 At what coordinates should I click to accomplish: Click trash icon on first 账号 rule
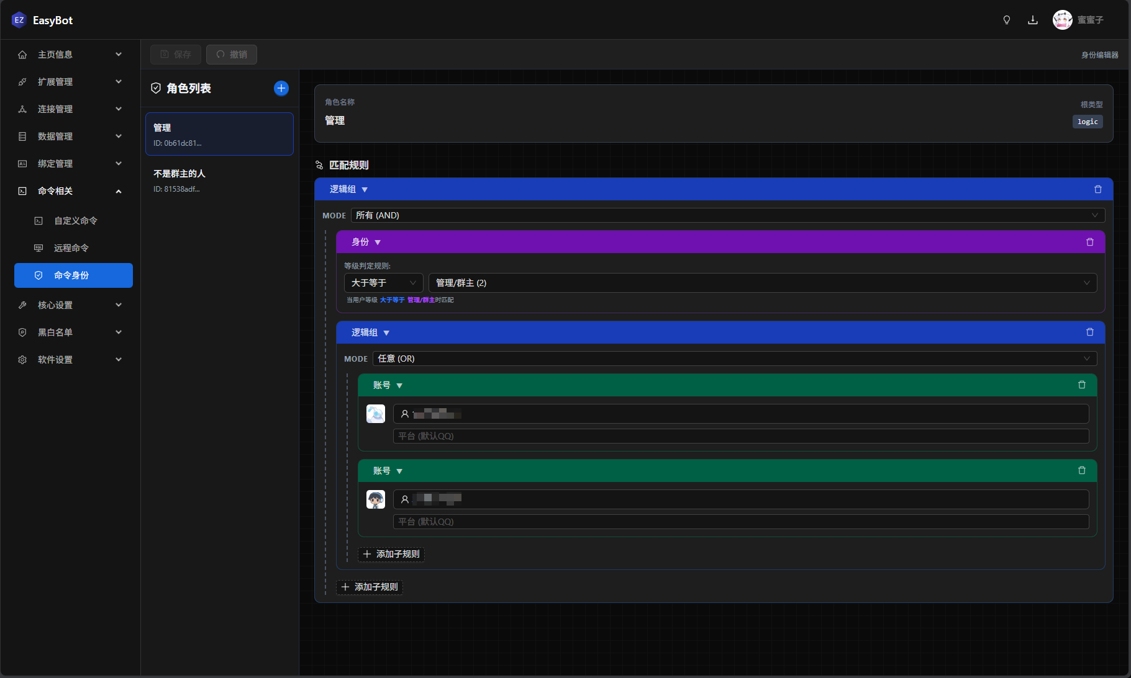1081,385
